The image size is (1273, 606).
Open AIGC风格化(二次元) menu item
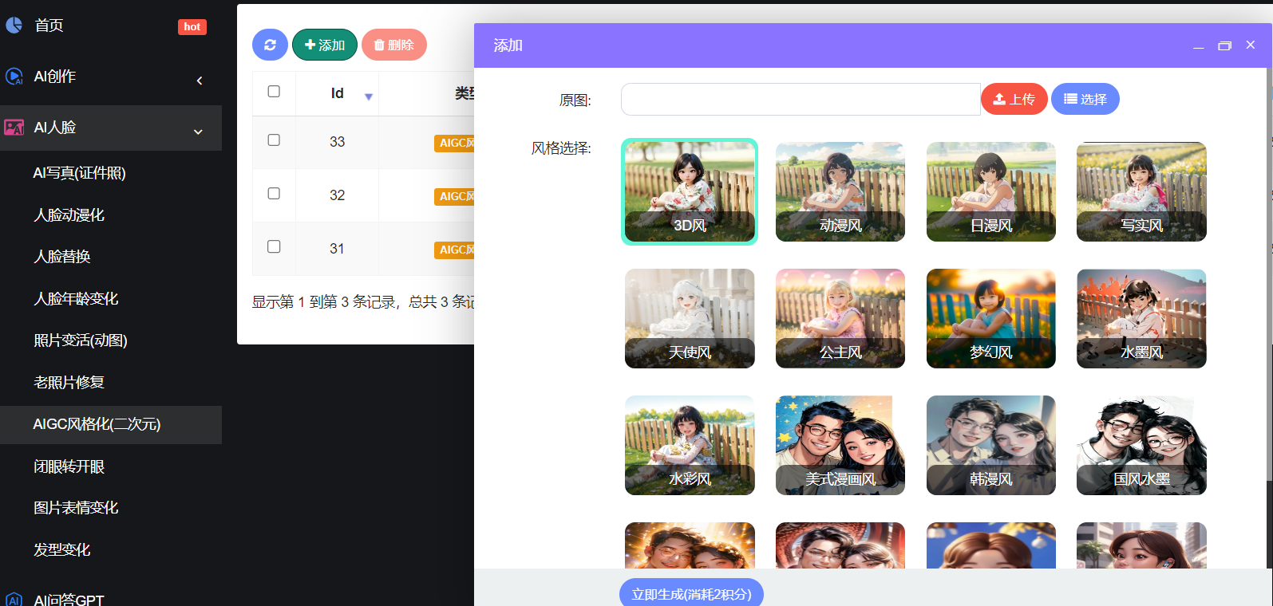click(x=111, y=425)
